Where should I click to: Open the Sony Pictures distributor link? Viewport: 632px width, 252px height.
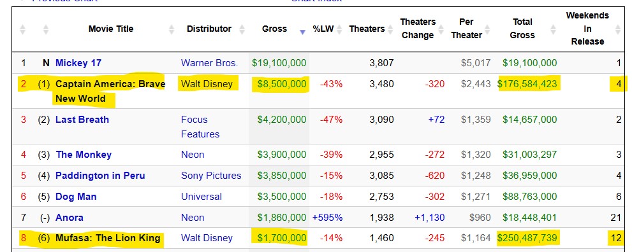(x=211, y=176)
